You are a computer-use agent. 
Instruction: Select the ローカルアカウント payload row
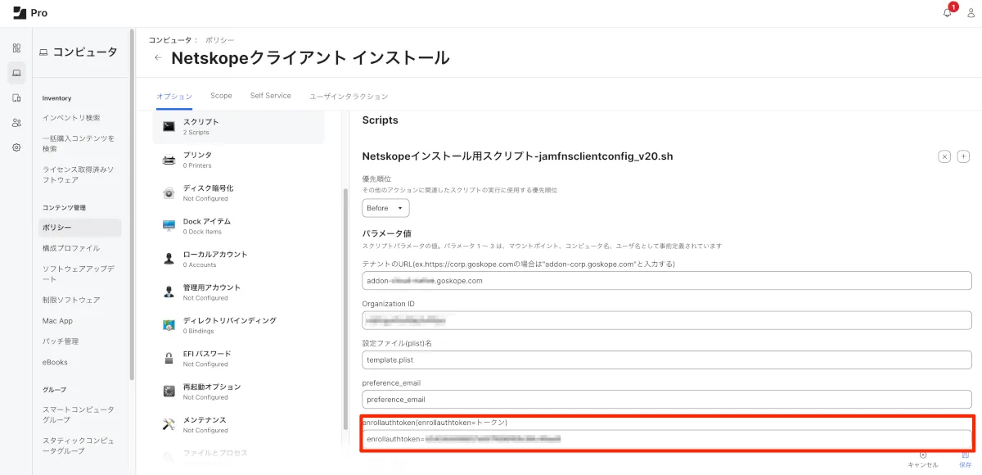pyautogui.click(x=238, y=259)
